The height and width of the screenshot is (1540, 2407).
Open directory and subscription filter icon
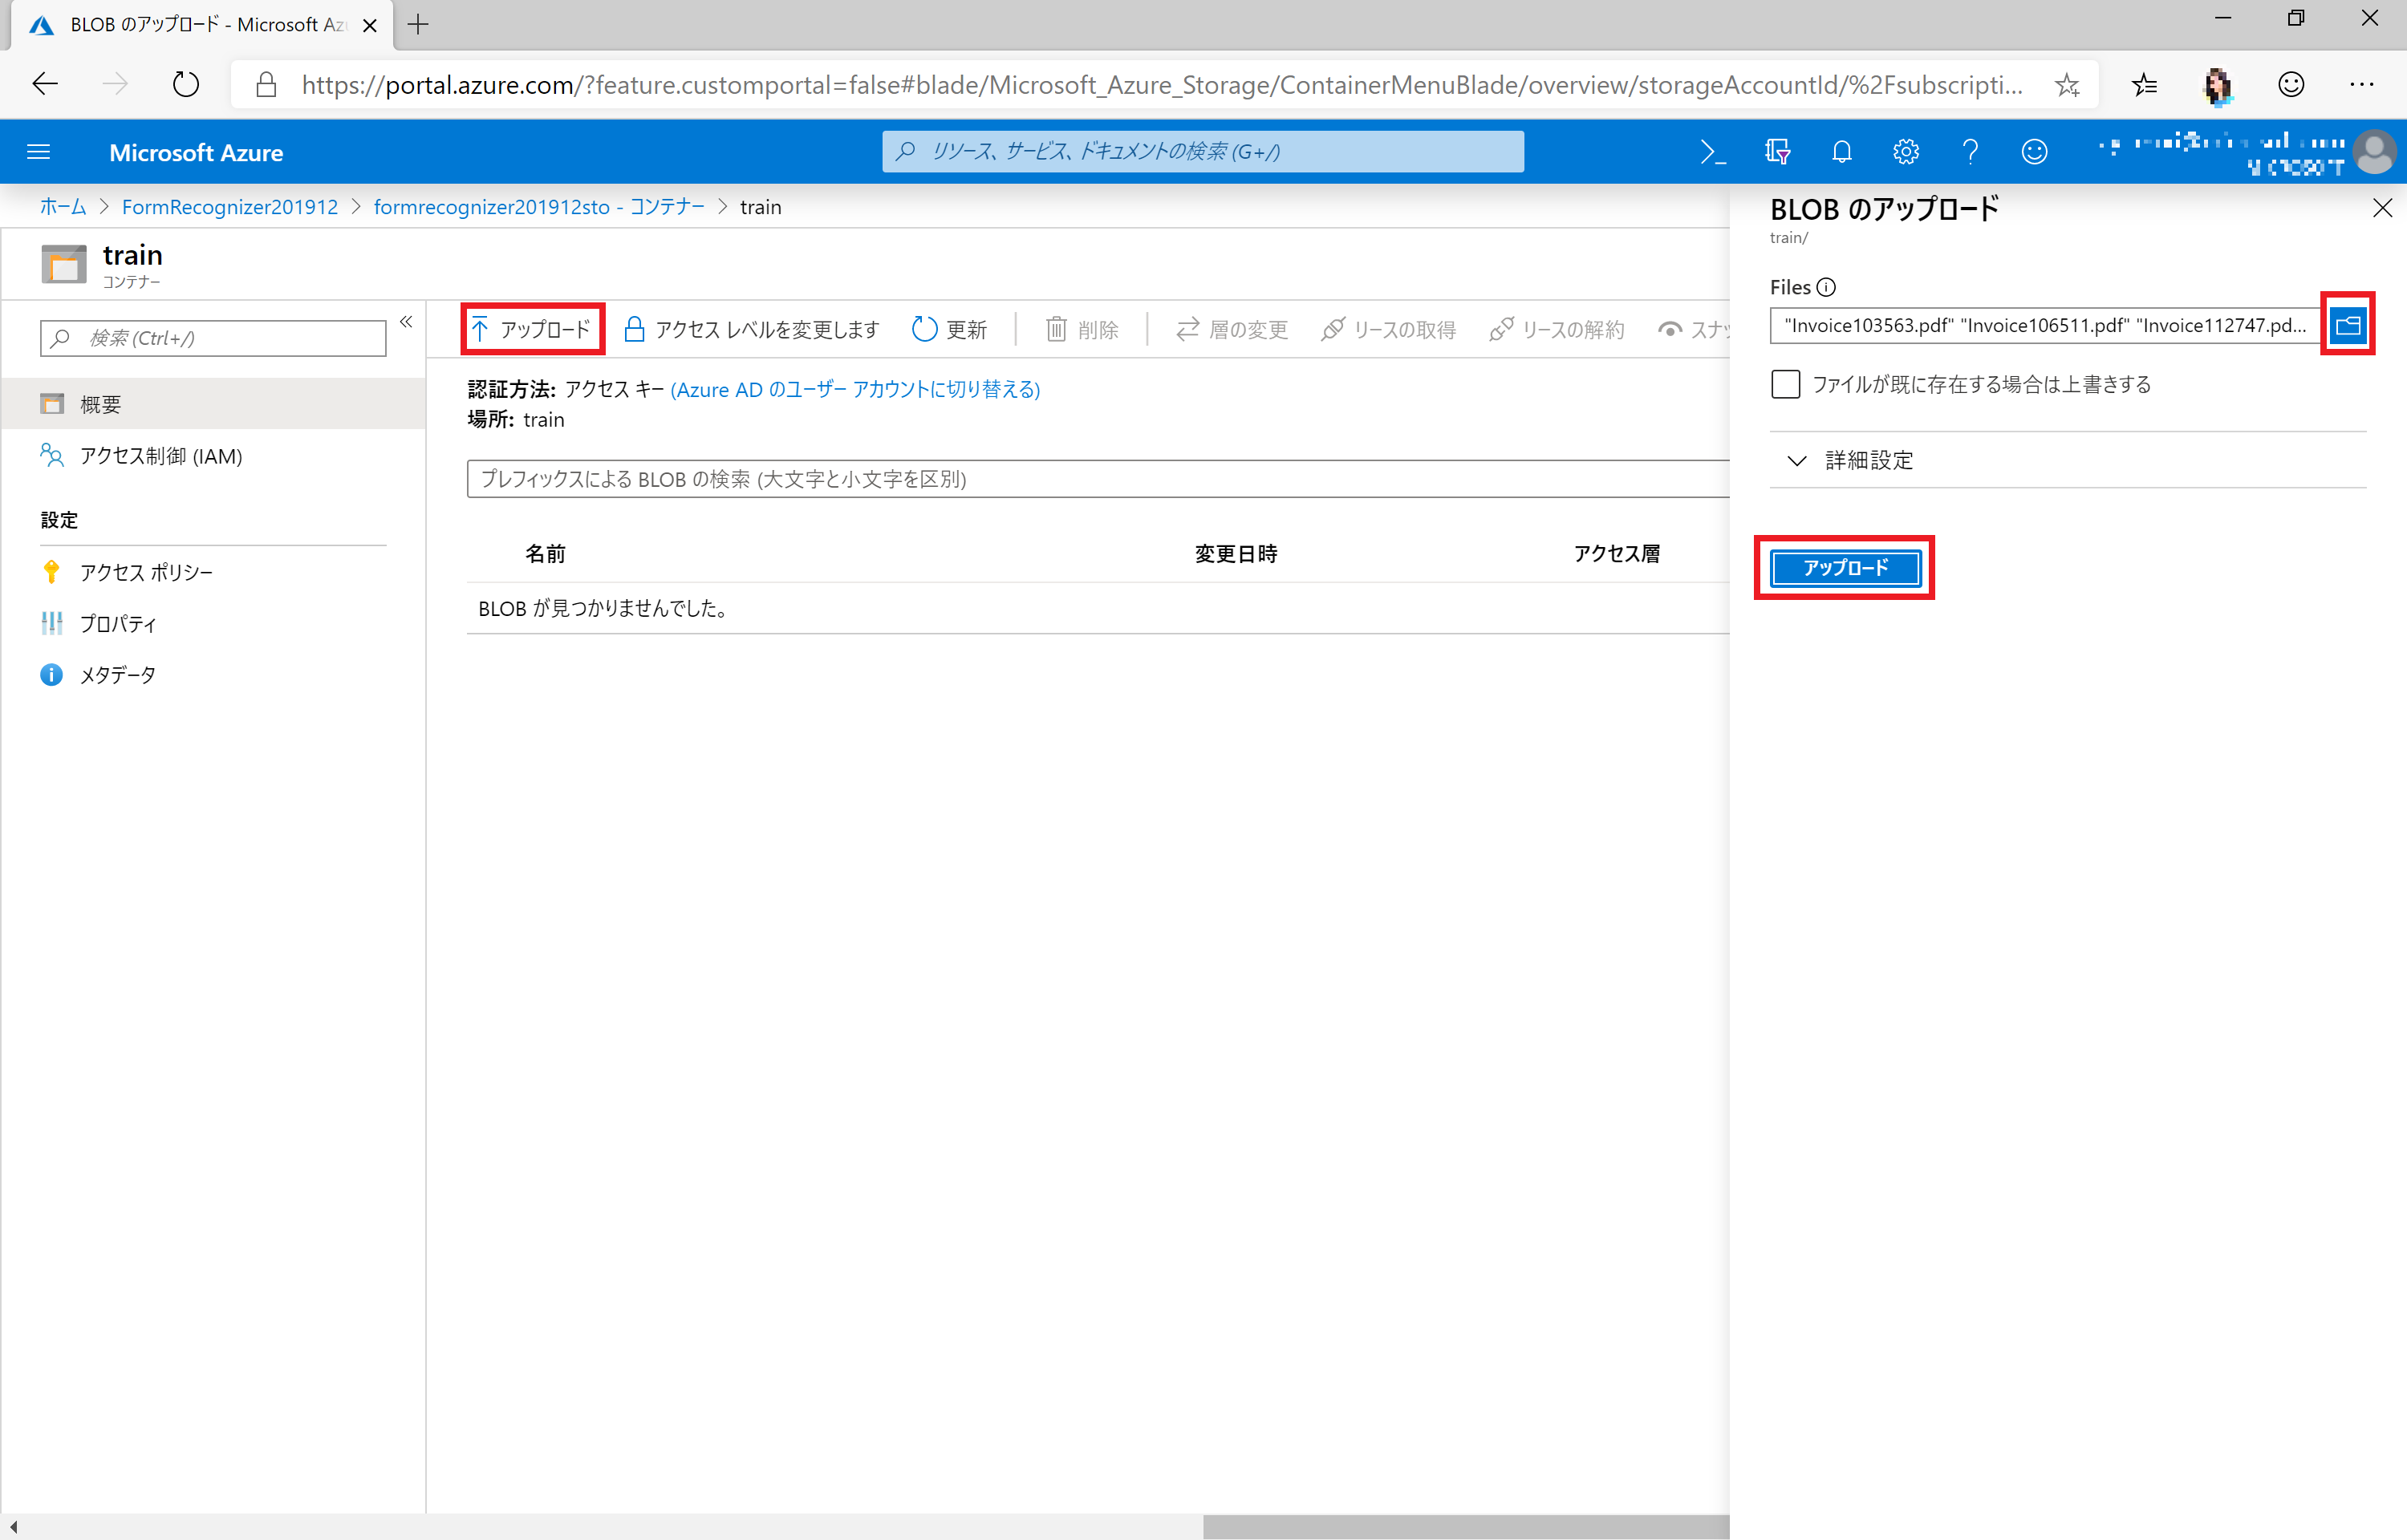tap(1777, 152)
